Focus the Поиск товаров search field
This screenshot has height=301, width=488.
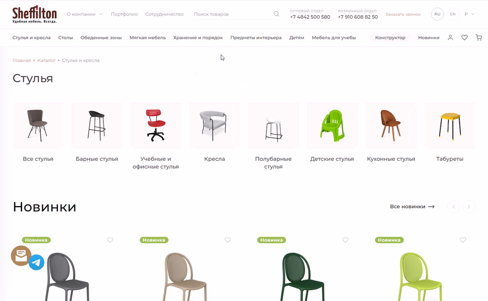pyautogui.click(x=233, y=14)
